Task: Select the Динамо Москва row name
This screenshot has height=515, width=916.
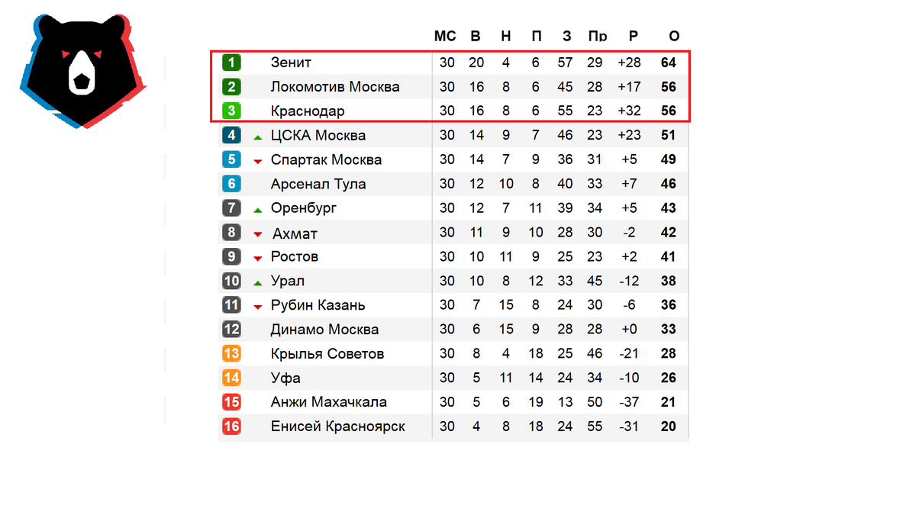Action: click(325, 330)
